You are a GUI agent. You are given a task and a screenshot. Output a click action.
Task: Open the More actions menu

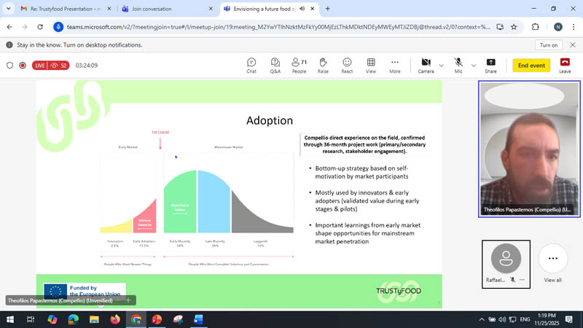pos(395,66)
